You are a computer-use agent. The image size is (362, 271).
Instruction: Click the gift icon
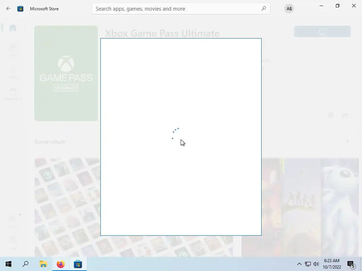pos(331,115)
